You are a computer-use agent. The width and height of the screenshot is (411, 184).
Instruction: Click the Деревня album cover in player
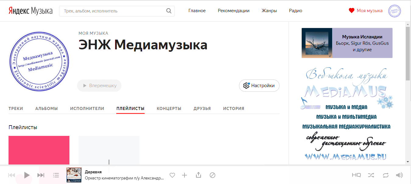74,175
